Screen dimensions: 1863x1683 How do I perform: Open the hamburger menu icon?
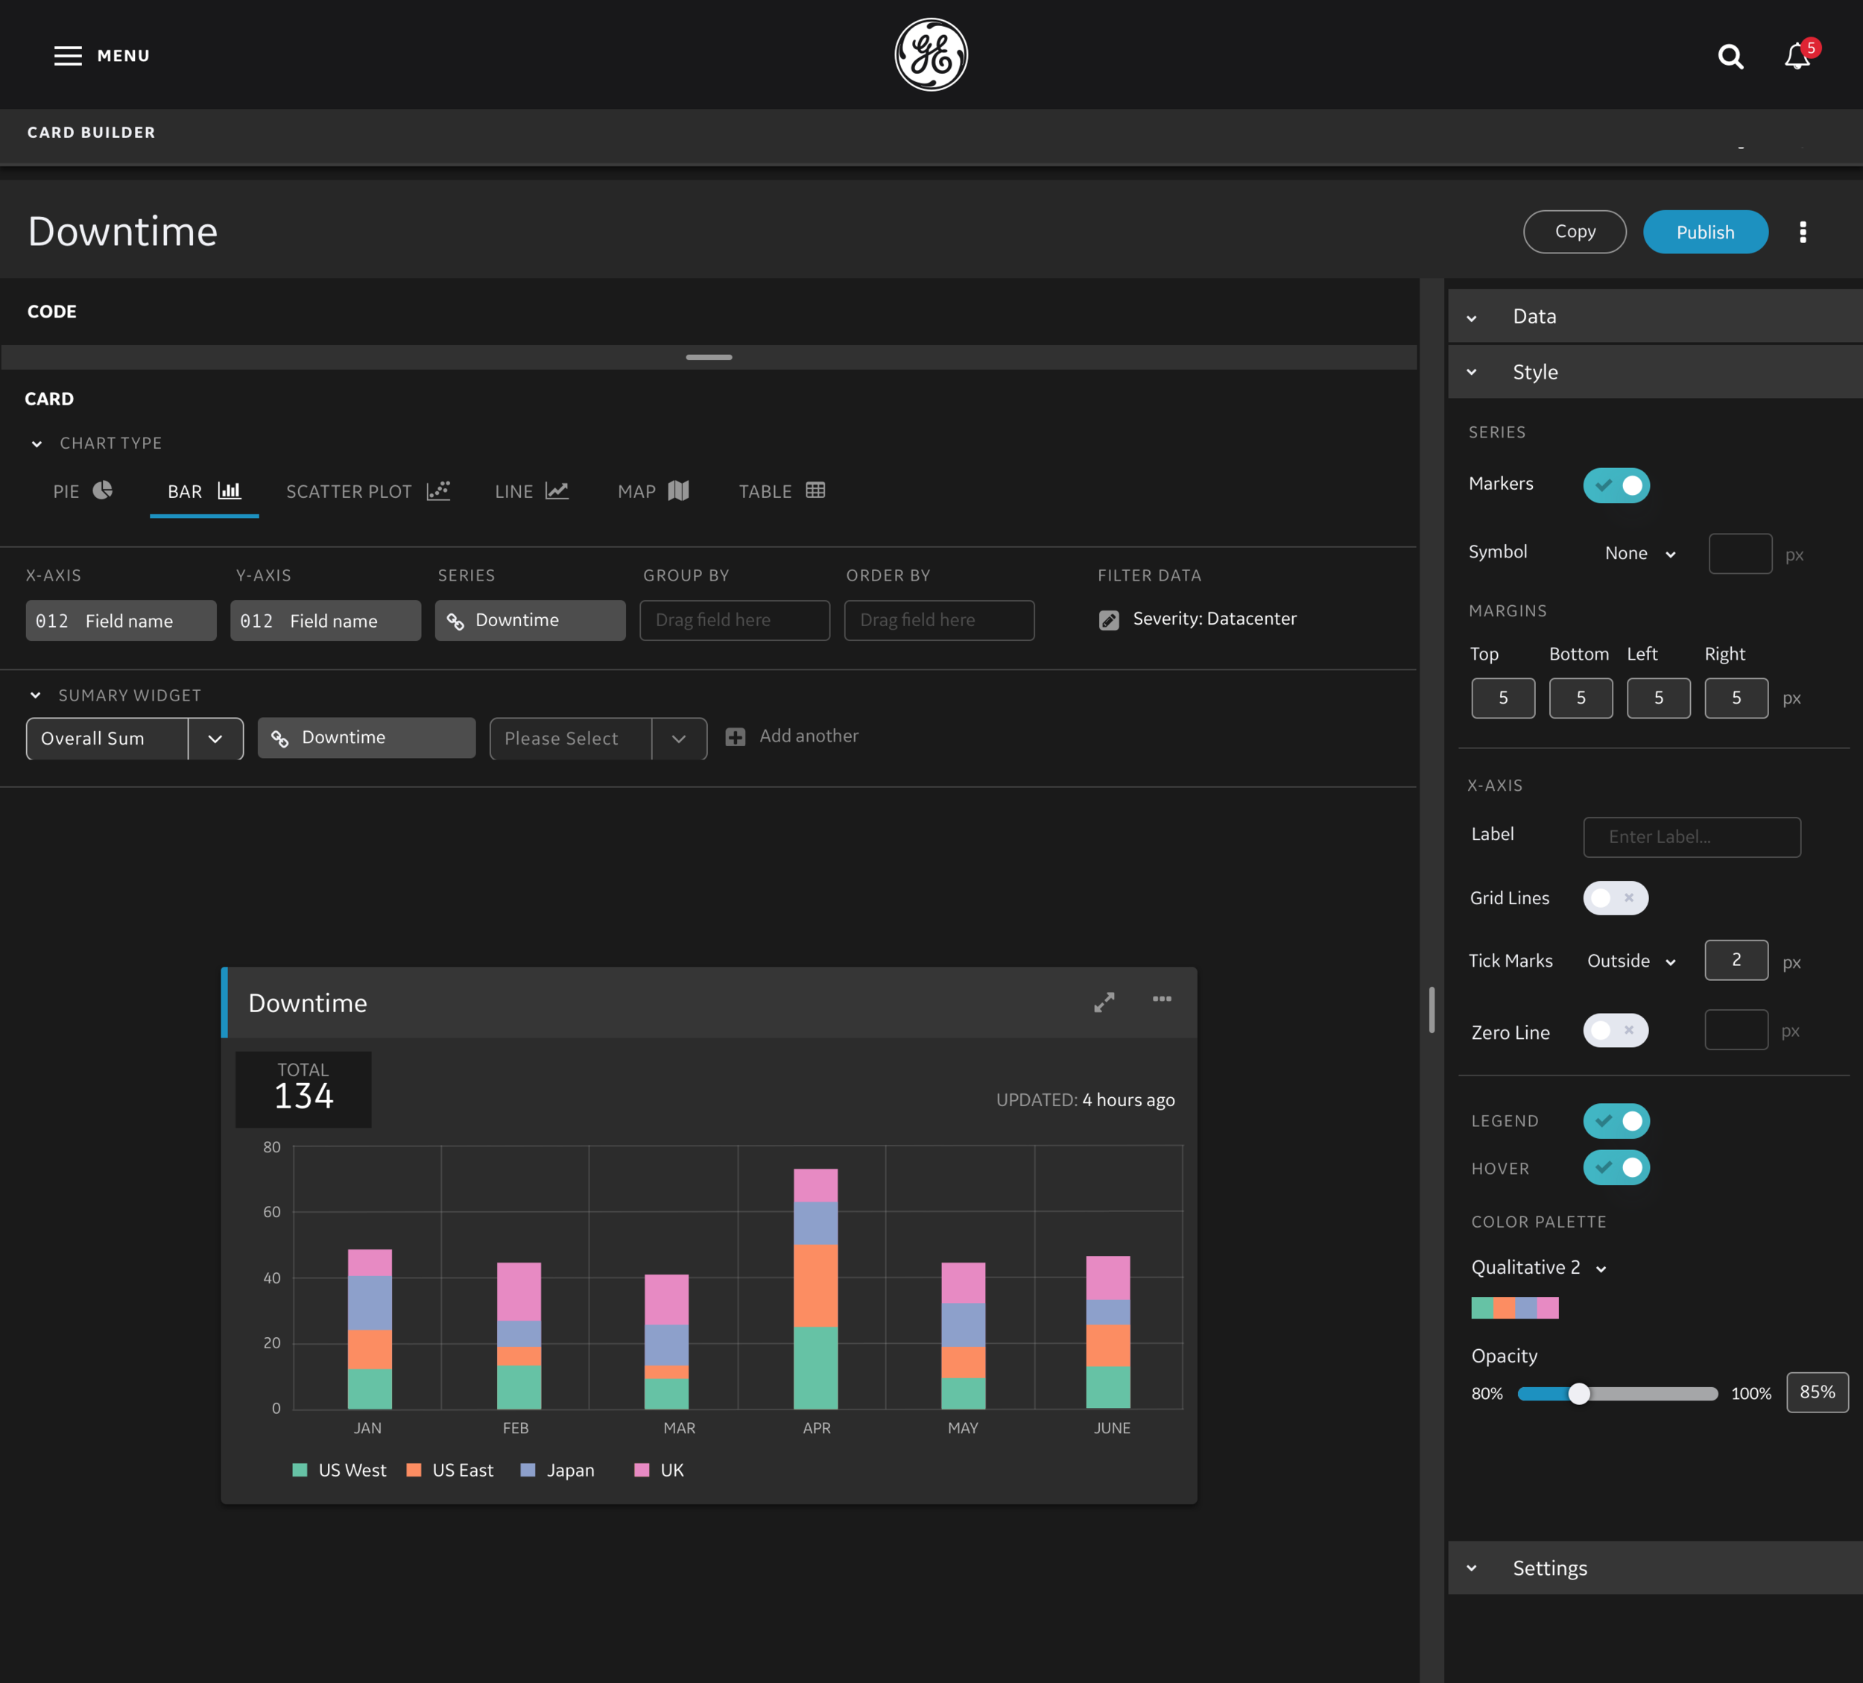pyautogui.click(x=68, y=55)
